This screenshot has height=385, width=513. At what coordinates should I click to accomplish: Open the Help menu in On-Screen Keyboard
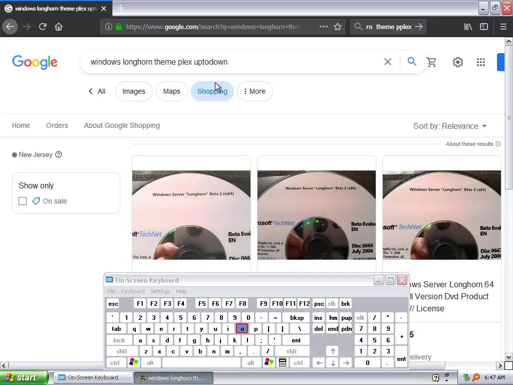click(181, 291)
